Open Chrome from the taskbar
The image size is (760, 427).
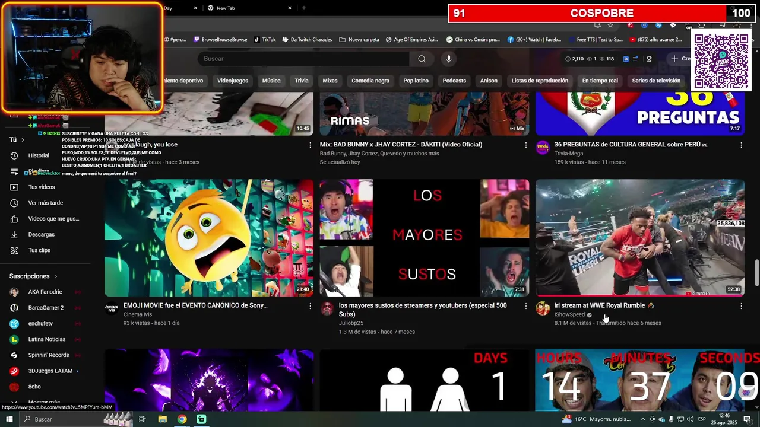click(182, 419)
